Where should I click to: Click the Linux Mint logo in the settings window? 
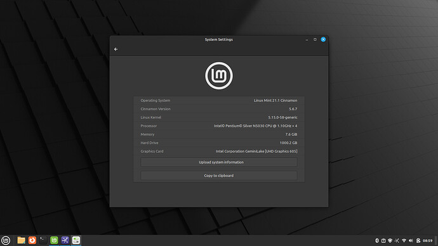tap(219, 75)
